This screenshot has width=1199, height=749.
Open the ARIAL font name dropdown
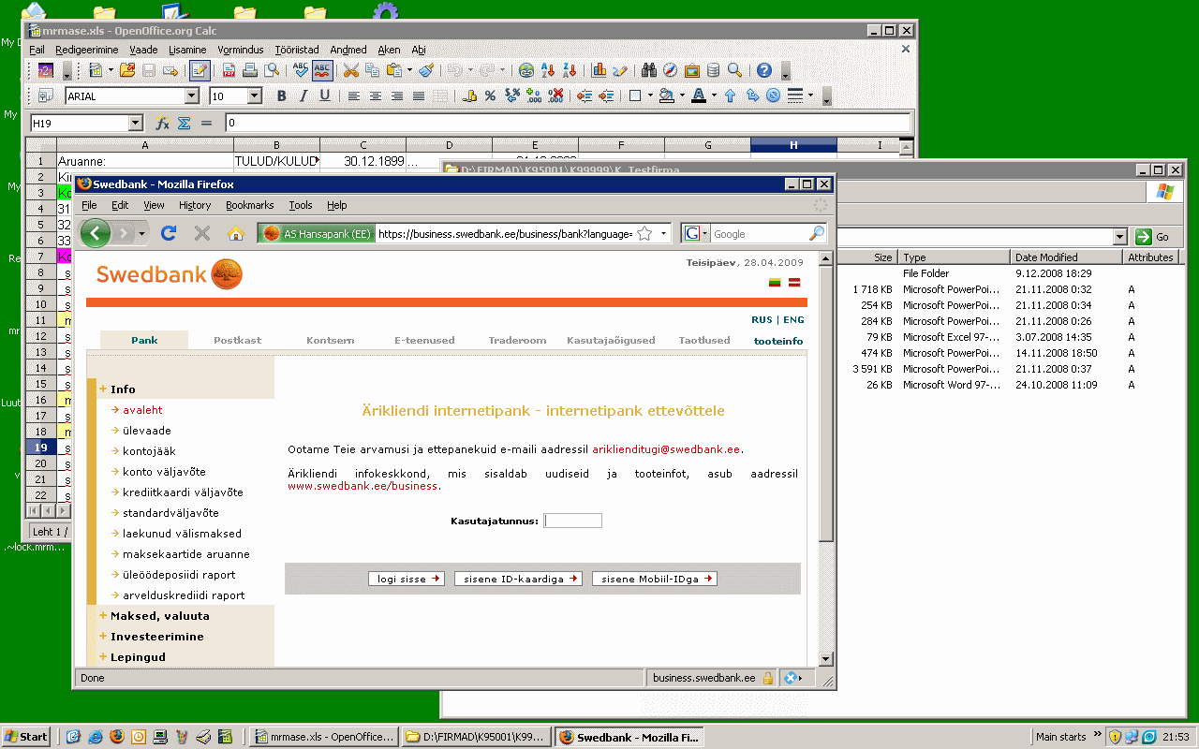[192, 95]
